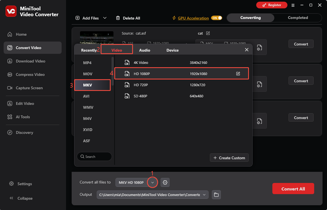The height and width of the screenshot is (210, 327).
Task: Open output settings icon of second file
Action: 260,84
